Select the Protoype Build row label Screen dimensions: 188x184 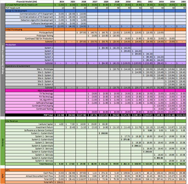(x=46, y=32)
